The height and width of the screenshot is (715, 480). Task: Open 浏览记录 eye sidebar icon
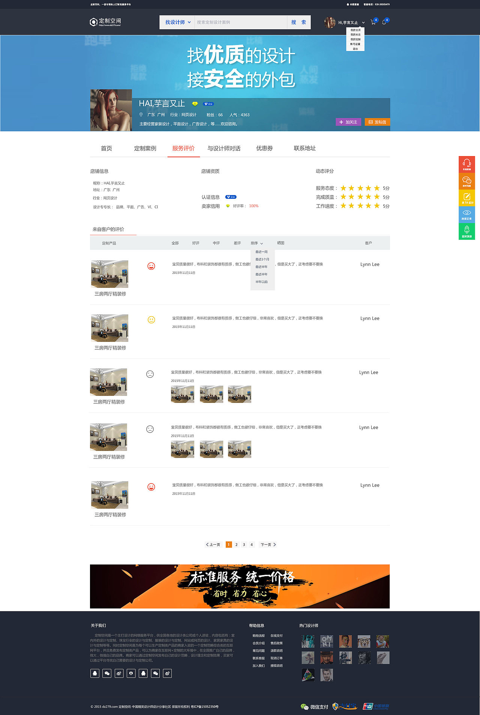click(x=467, y=215)
